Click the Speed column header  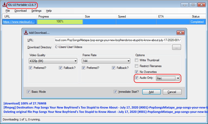136,17
